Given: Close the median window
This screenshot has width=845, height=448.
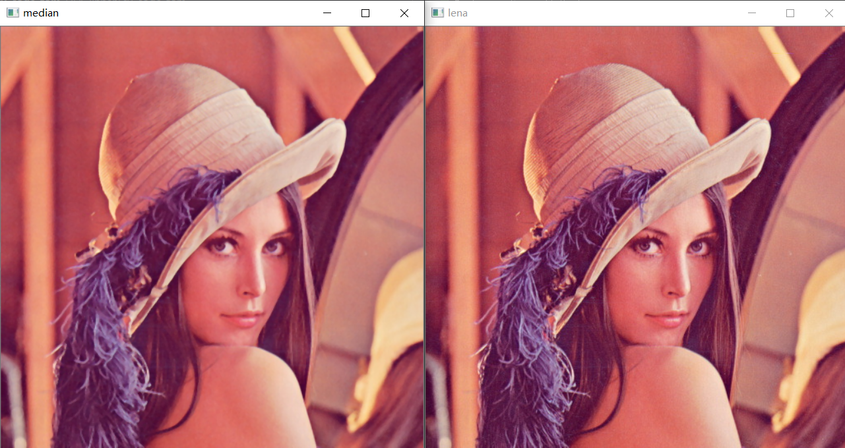Looking at the screenshot, I should pyautogui.click(x=404, y=13).
